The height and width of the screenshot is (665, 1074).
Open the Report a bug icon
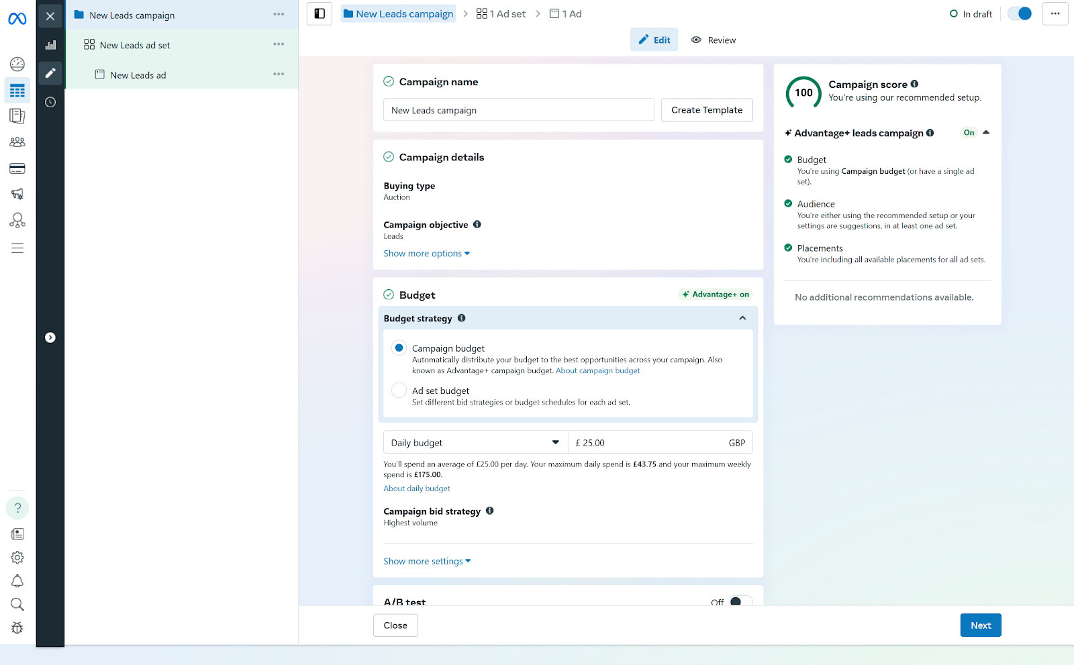(17, 628)
